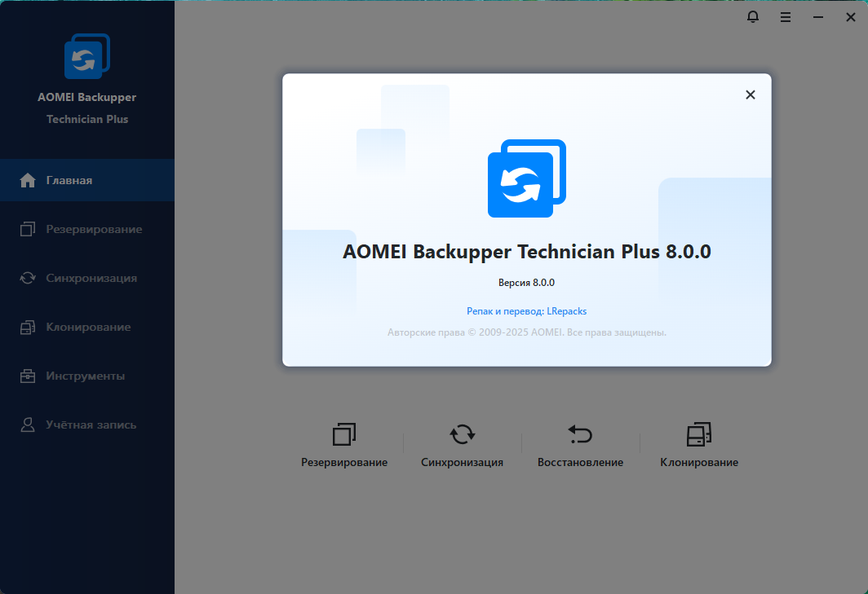Click the sidebar sync arrows icon
The image size is (868, 594).
click(28, 278)
